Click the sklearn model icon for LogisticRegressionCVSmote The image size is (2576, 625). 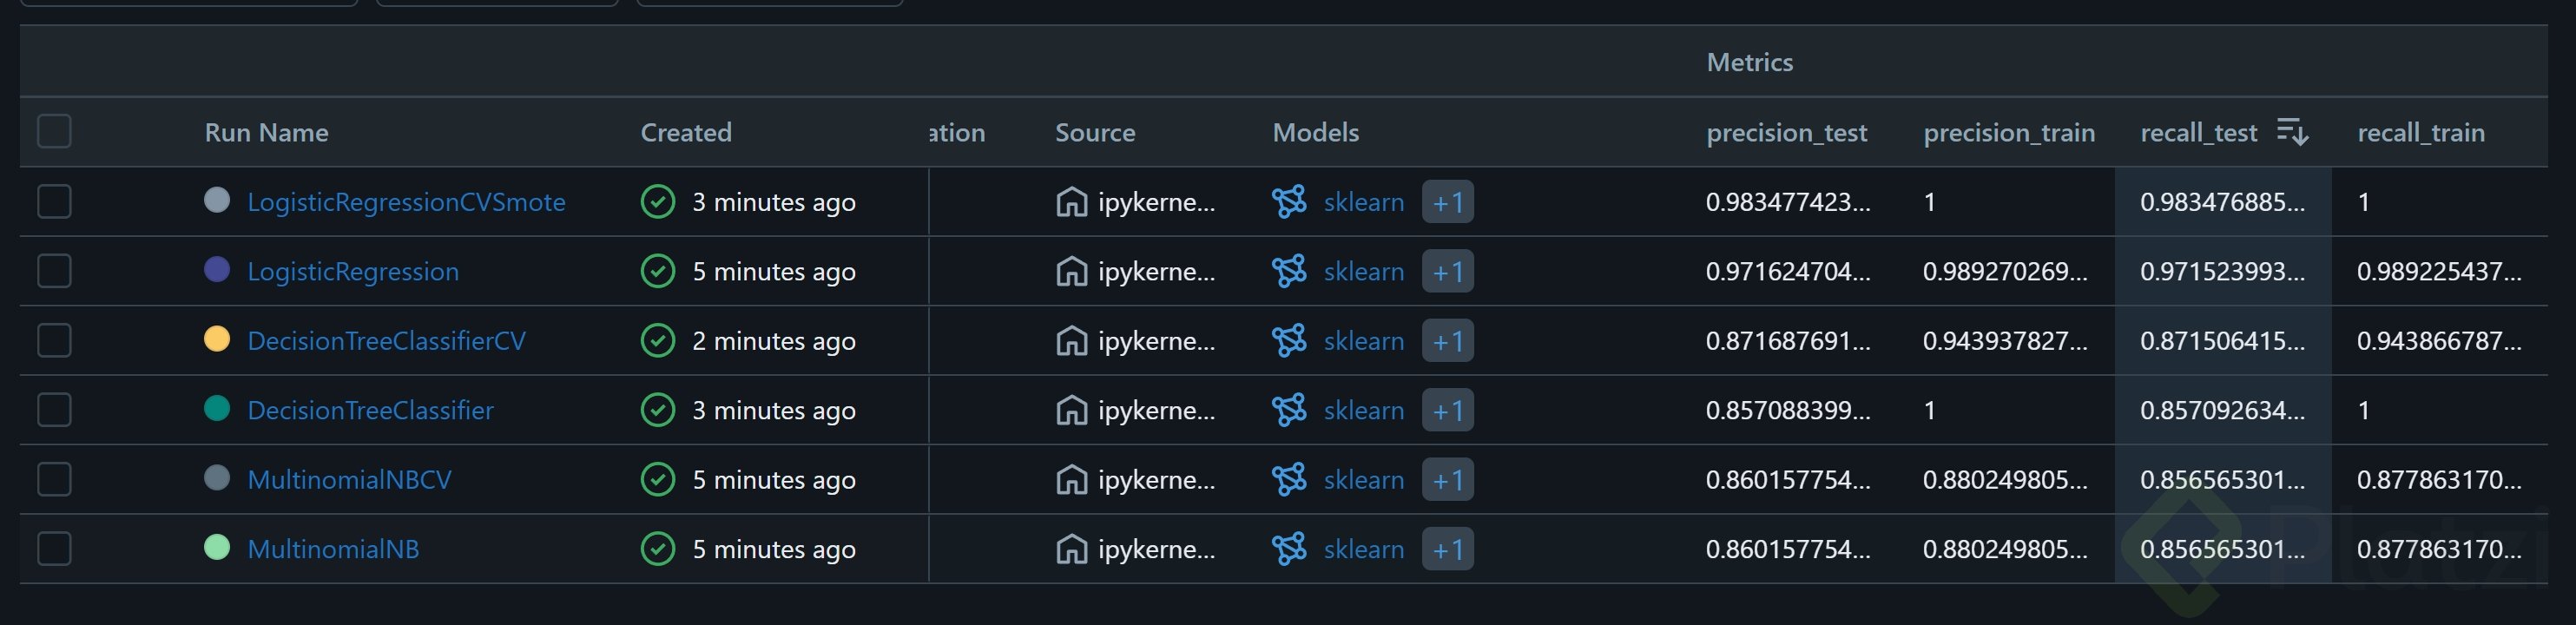click(x=1289, y=202)
